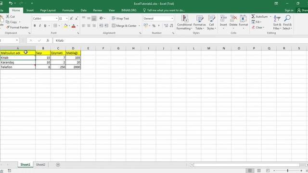This screenshot has width=308, height=173.
Task: Open Find & Select magnifier
Action: click(x=287, y=23)
